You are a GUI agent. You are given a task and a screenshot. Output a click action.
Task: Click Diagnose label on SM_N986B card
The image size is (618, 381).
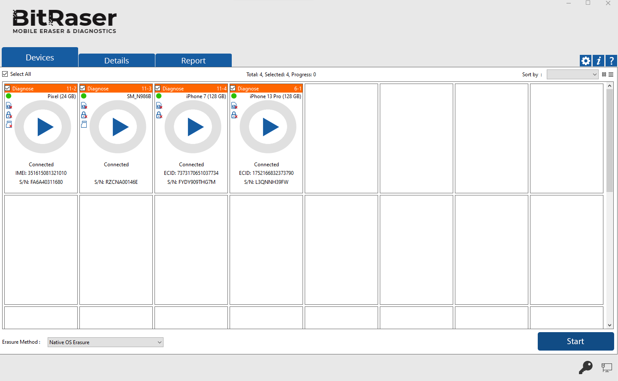(x=98, y=89)
